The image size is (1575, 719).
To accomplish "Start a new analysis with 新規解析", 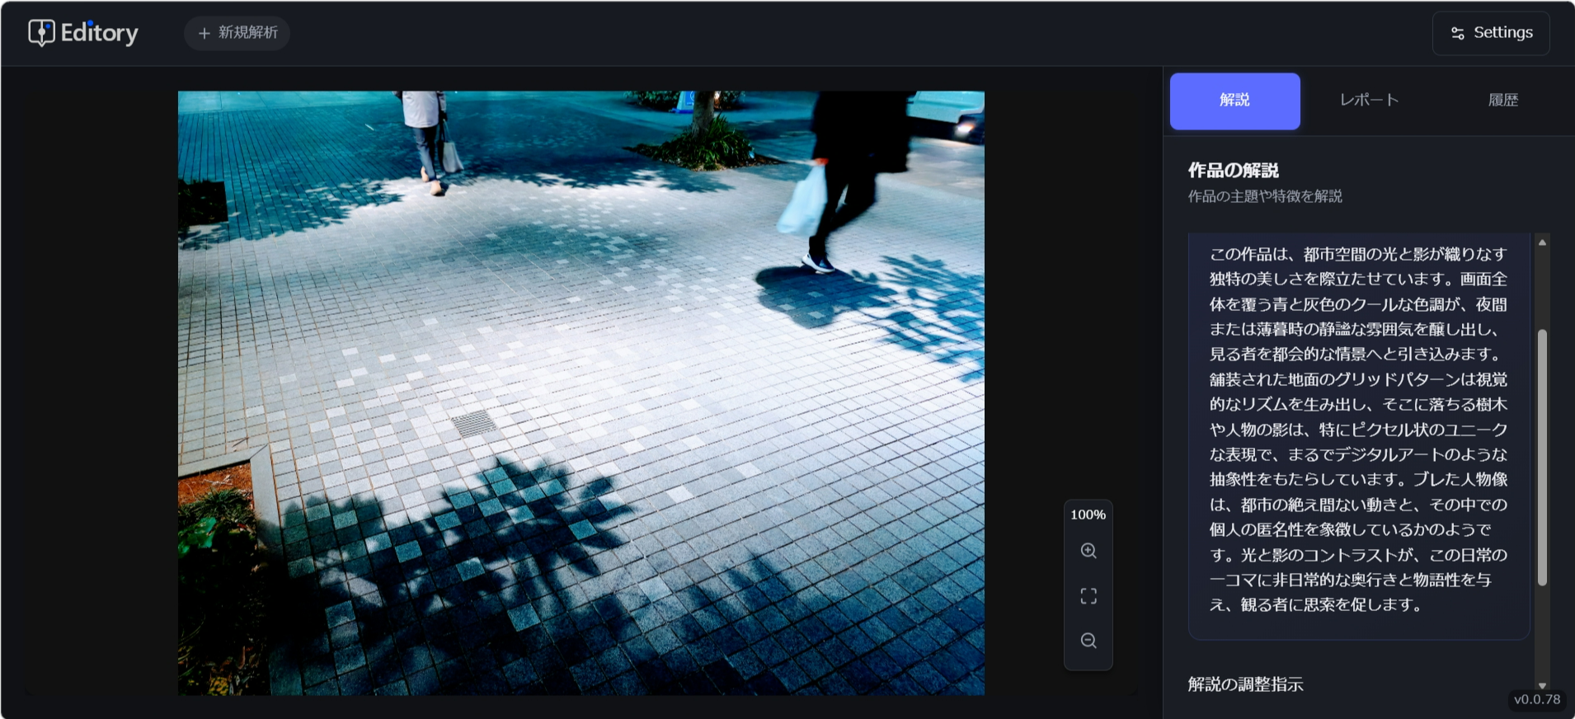I will coord(237,33).
